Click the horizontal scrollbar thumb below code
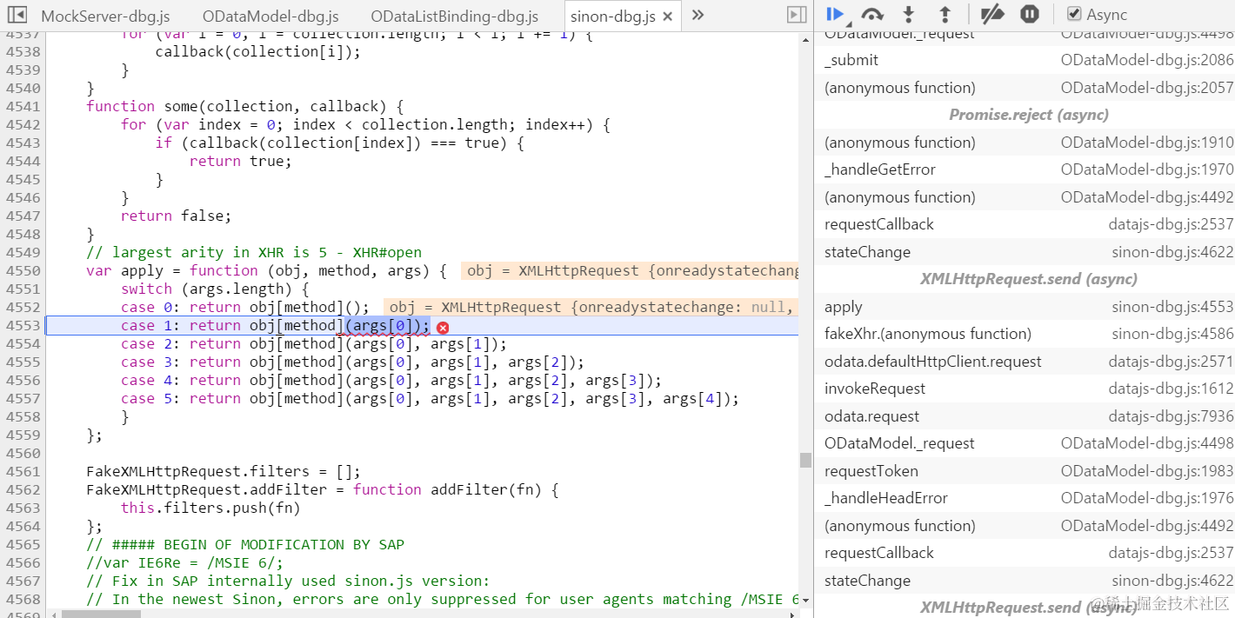Image resolution: width=1235 pixels, height=618 pixels. [x=100, y=614]
